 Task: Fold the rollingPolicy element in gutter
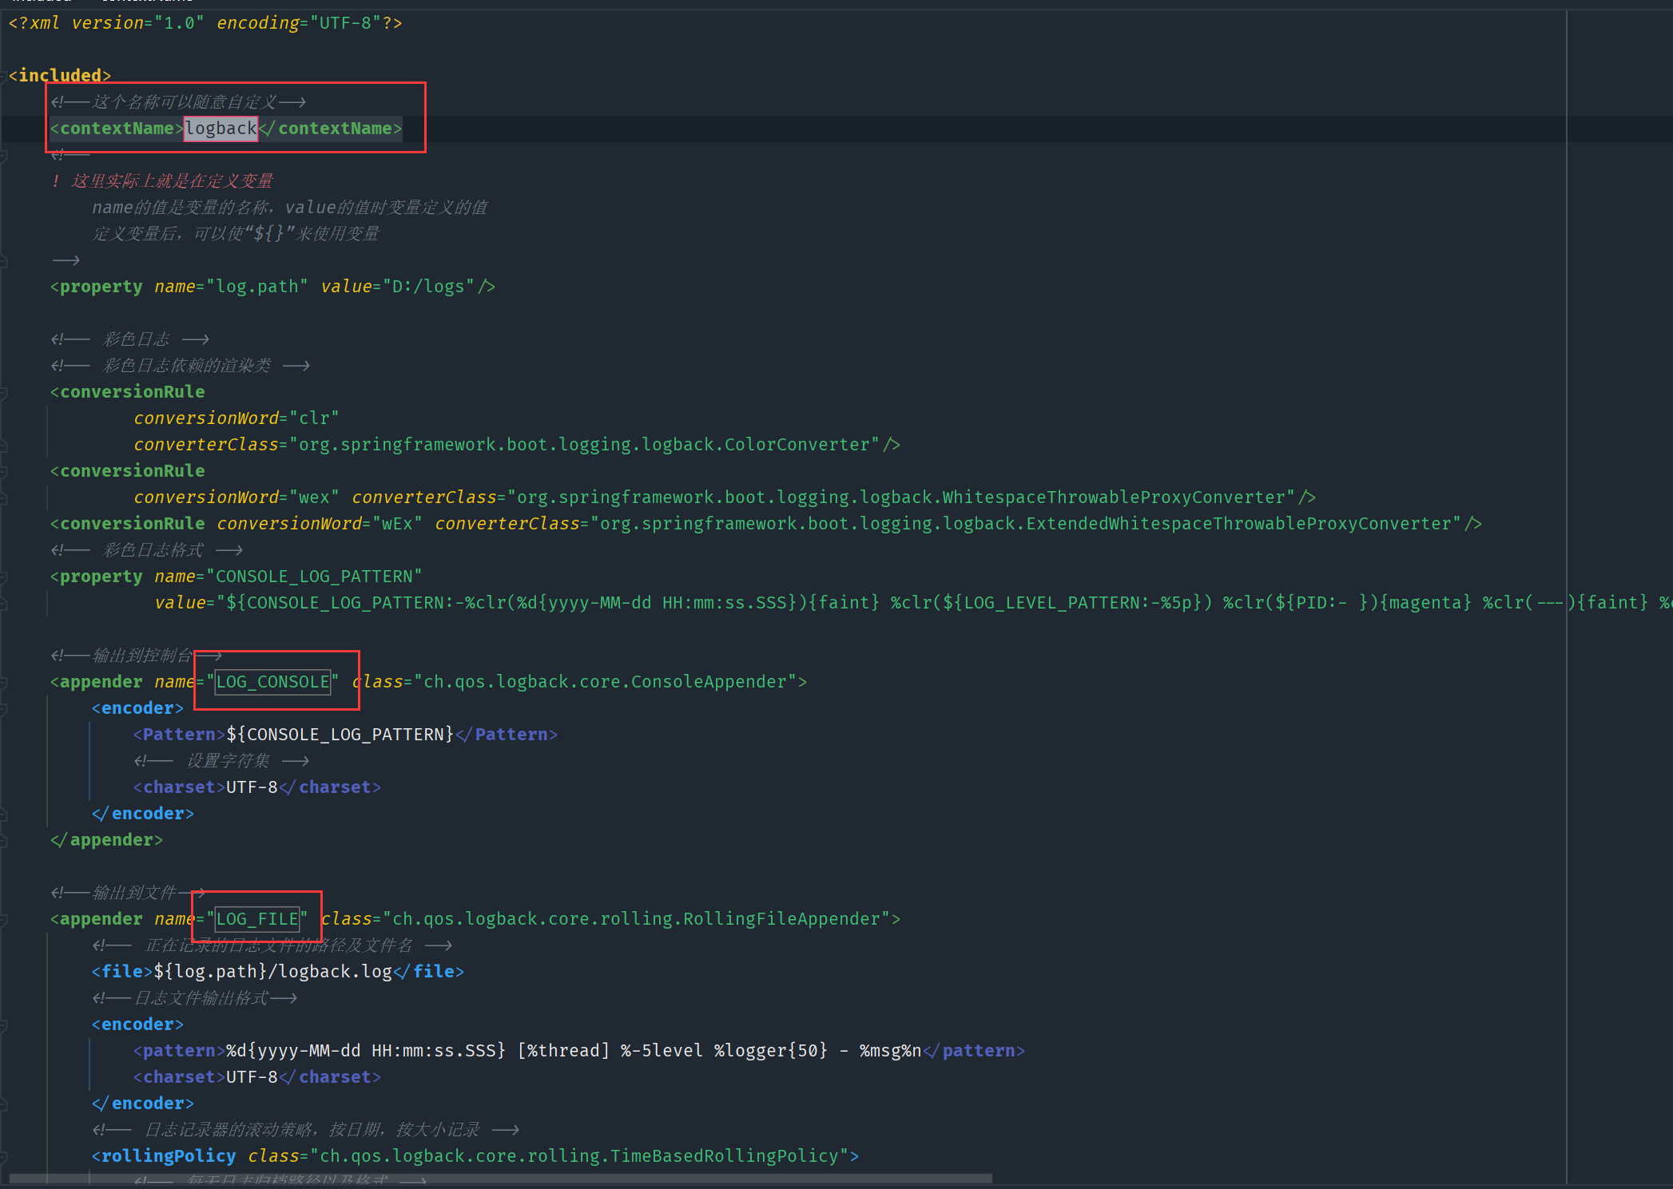tap(4, 1156)
